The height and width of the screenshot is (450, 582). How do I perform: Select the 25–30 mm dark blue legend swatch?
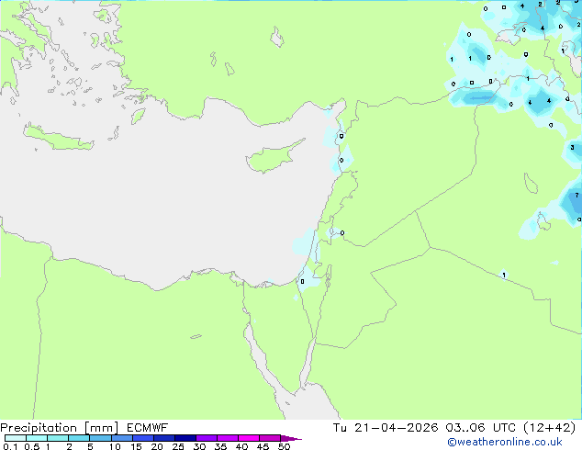click(x=185, y=438)
